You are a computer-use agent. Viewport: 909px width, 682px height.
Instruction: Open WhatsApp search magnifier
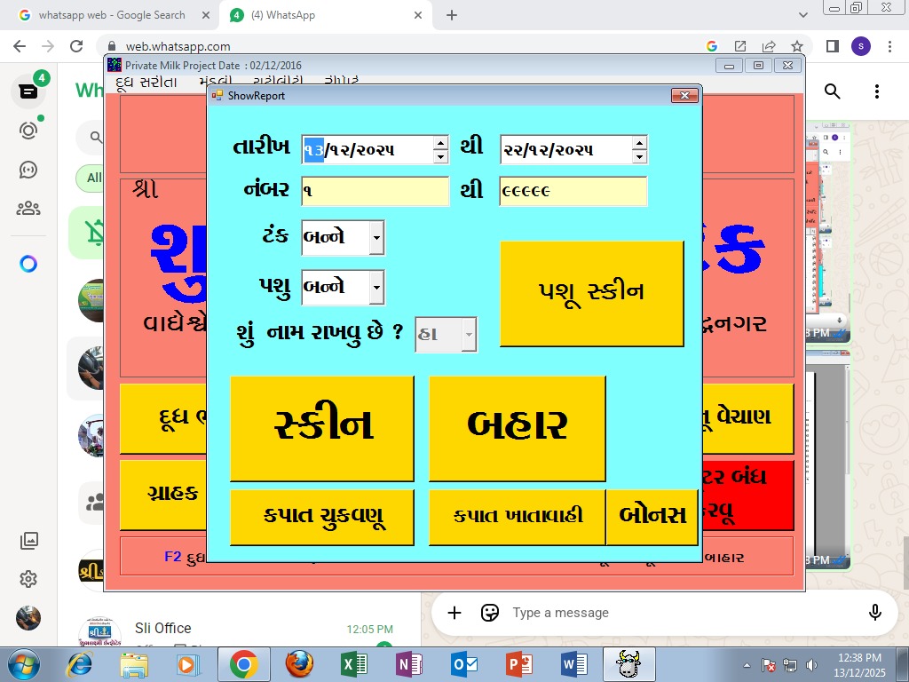(831, 91)
